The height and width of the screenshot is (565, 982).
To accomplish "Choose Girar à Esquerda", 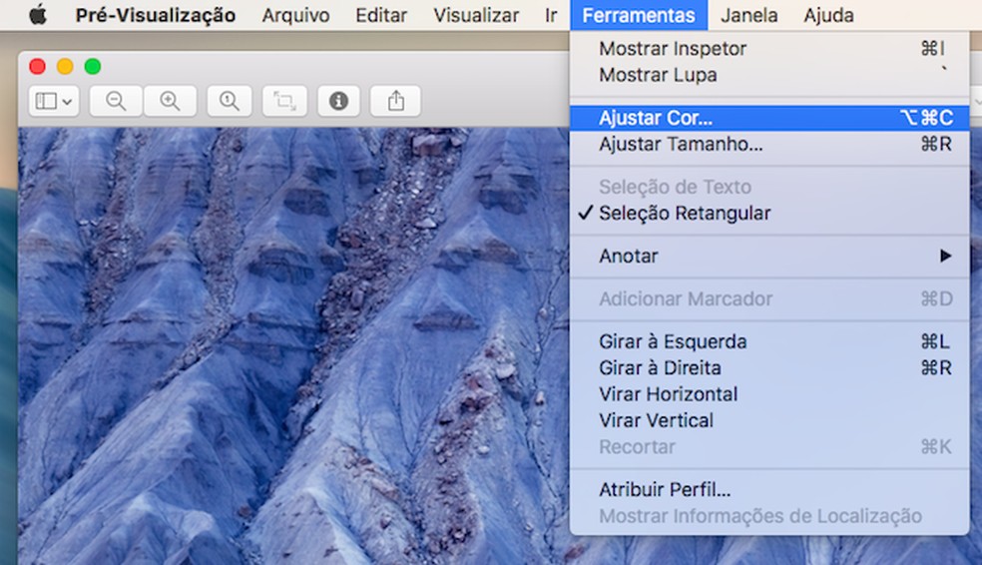I will (x=769, y=341).
